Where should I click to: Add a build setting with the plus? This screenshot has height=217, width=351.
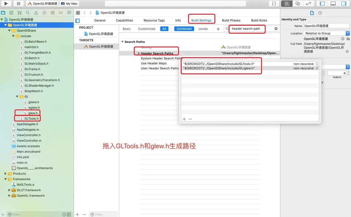[x=218, y=29]
